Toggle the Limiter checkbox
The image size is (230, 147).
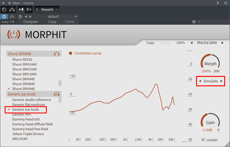click(x=203, y=140)
